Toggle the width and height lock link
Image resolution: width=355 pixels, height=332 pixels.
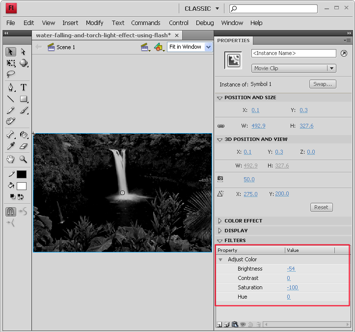221,126
